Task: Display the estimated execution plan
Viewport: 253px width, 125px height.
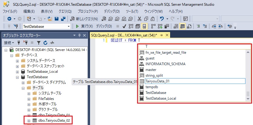Action: (x=131, y=26)
